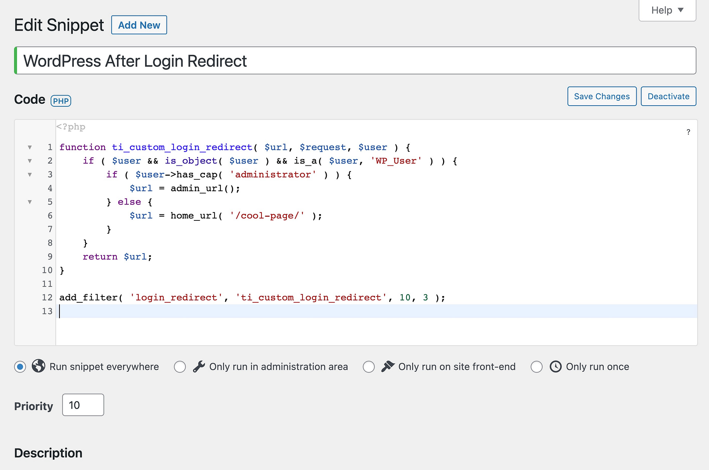Click the PHP badge next to Code
The image size is (709, 470).
pos(61,101)
